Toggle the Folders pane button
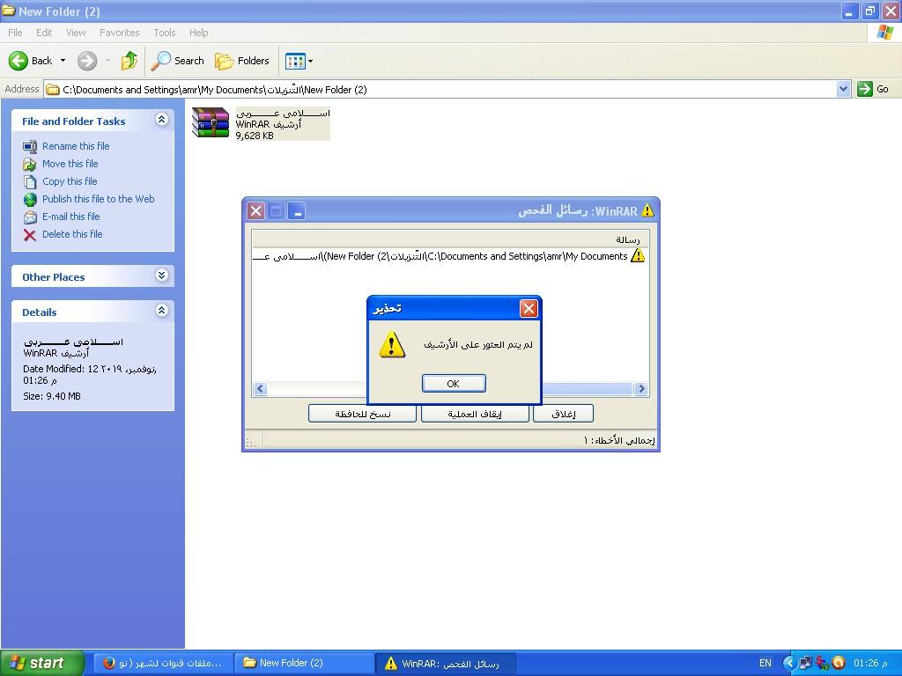Screen dimensions: 902x676 point(242,61)
